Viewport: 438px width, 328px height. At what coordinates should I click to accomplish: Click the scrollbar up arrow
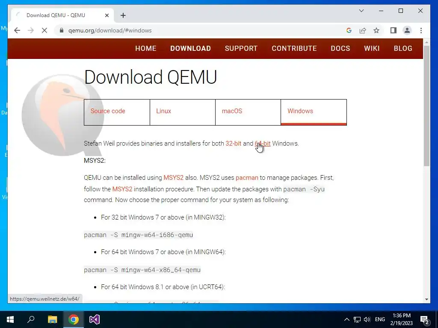pyautogui.click(x=426, y=42)
